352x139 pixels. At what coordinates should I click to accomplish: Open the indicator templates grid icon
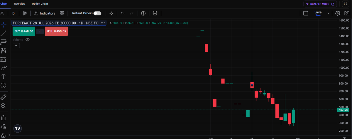[62, 13]
